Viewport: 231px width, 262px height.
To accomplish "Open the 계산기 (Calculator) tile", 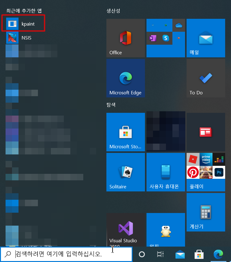I will (x=206, y=212).
